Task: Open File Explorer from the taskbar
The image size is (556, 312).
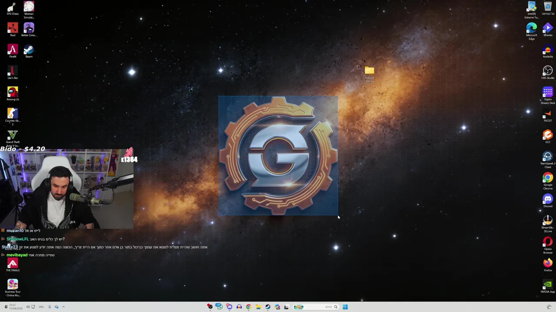Action: [x=258, y=307]
